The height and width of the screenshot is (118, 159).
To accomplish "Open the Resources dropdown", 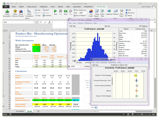I will 130,13.
